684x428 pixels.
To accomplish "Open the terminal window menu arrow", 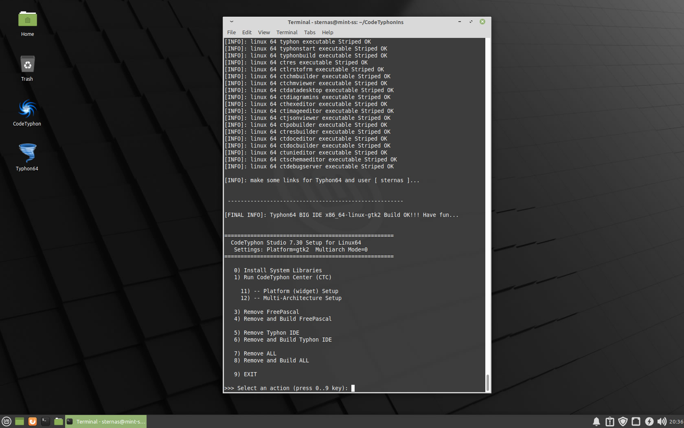I will click(231, 22).
